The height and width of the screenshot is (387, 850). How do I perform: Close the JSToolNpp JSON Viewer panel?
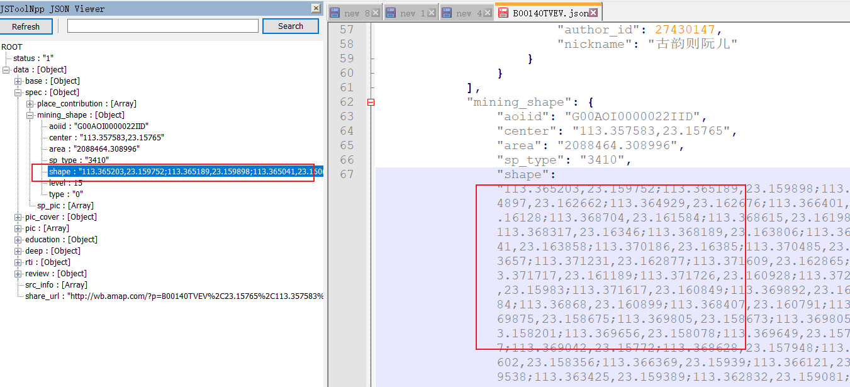click(x=316, y=8)
